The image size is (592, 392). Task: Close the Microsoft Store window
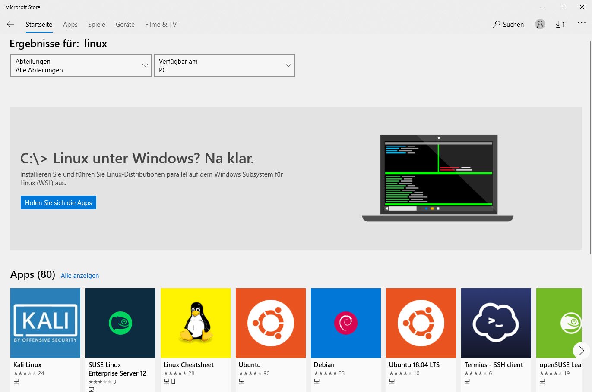[582, 7]
